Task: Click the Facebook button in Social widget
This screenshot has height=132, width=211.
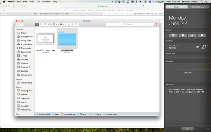Action: pyautogui.click(x=183, y=35)
